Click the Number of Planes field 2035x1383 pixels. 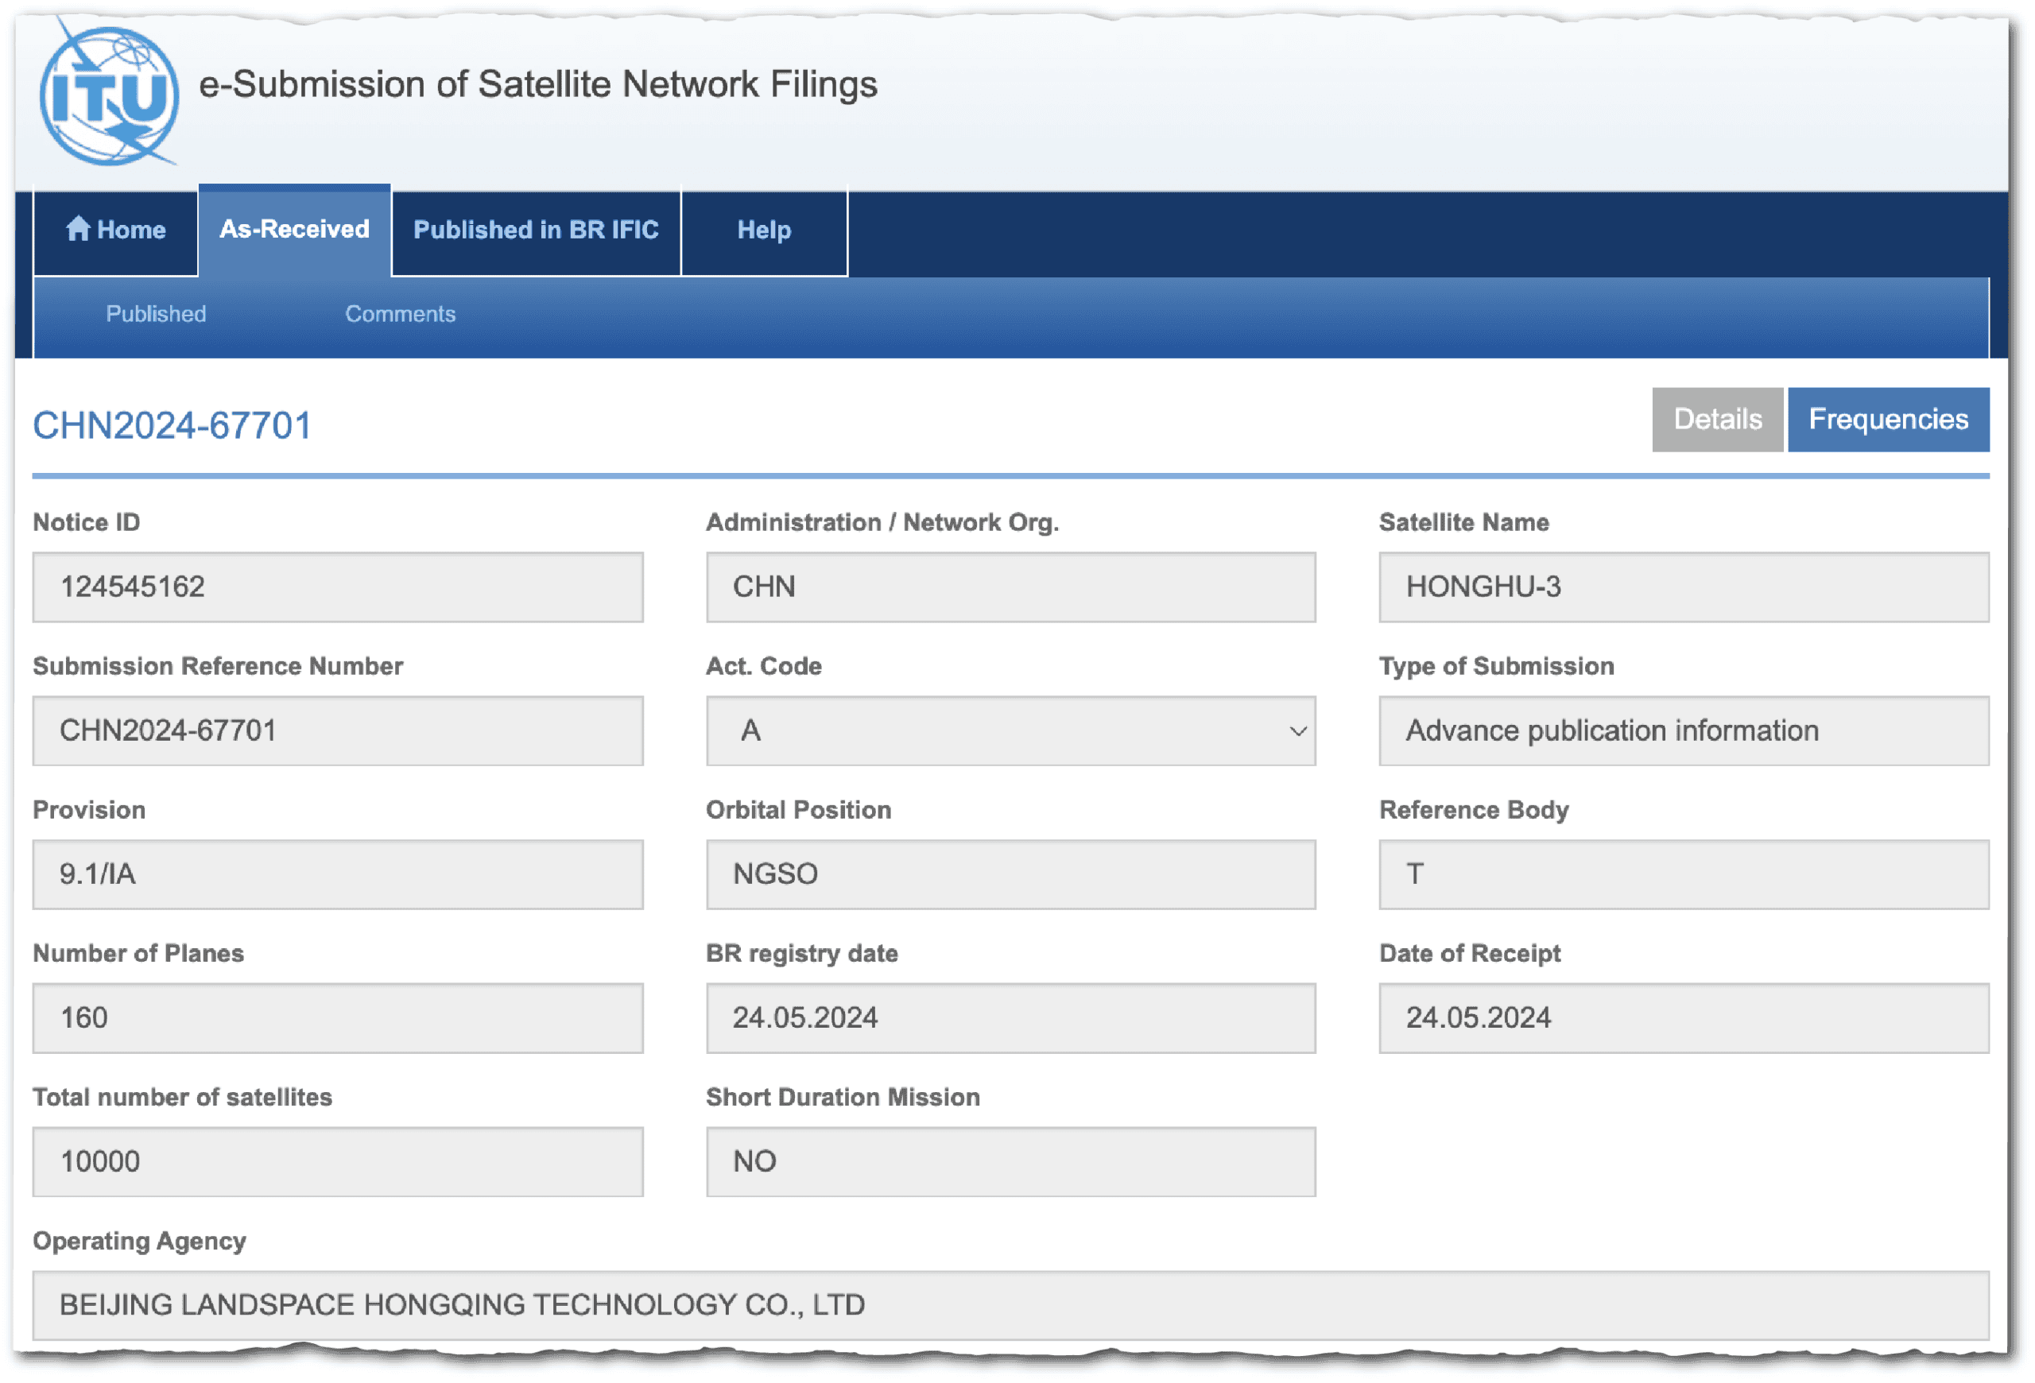point(337,1017)
